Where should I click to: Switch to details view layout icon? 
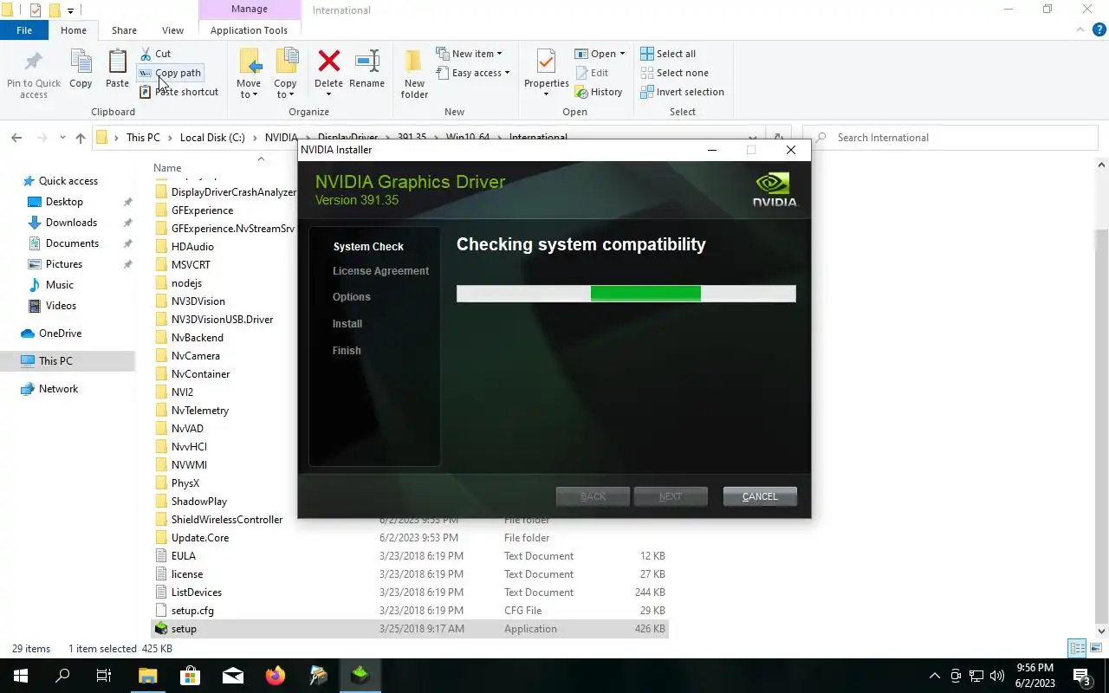(x=1077, y=648)
